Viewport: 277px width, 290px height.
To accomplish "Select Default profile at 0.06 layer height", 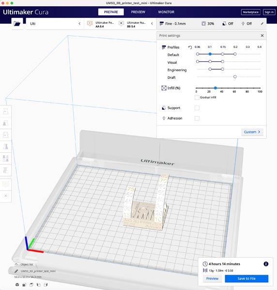I will tap(198, 54).
